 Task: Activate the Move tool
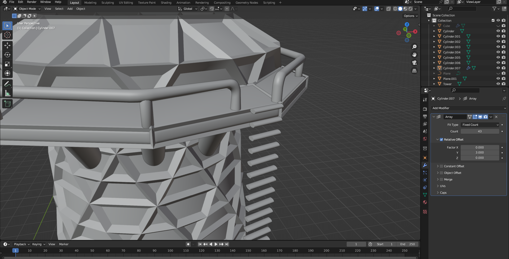point(7,45)
